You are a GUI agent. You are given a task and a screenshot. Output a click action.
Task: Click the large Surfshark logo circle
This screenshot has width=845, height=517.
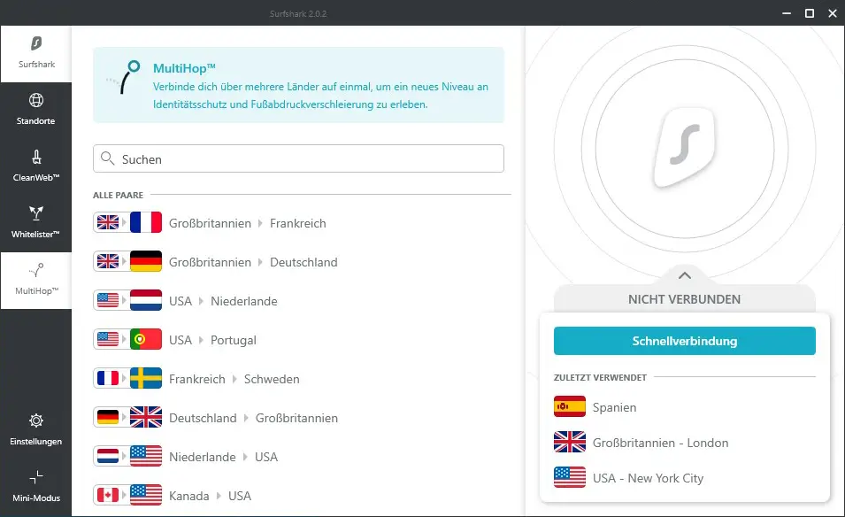(x=685, y=148)
